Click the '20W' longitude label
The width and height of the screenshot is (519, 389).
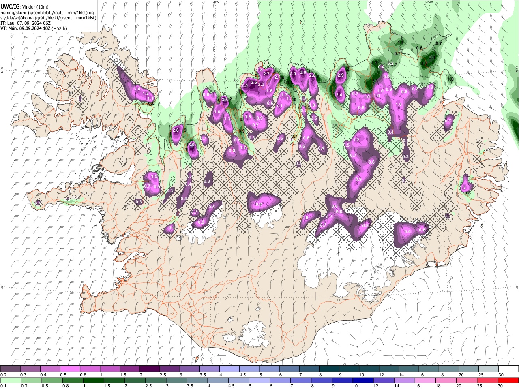[216, 2]
